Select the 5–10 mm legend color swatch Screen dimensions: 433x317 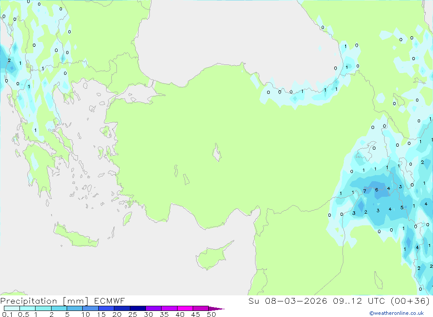click(x=74, y=308)
